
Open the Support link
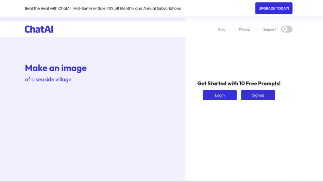pyautogui.click(x=269, y=29)
